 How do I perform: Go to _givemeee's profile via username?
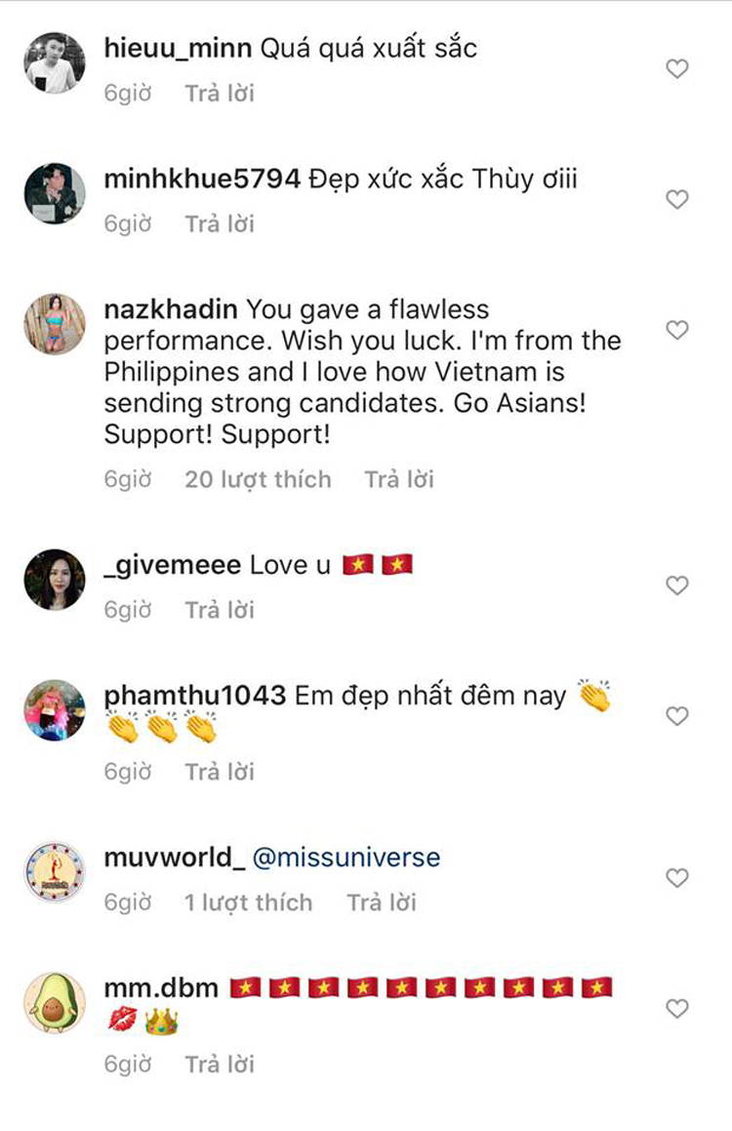172,565
